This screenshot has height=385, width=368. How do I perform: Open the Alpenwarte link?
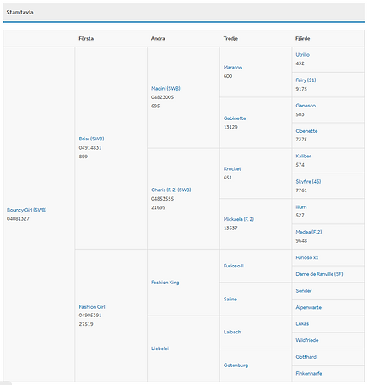click(308, 307)
